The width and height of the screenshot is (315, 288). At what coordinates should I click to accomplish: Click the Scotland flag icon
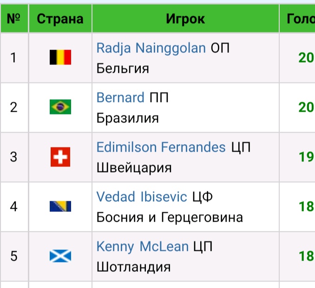[60, 256]
